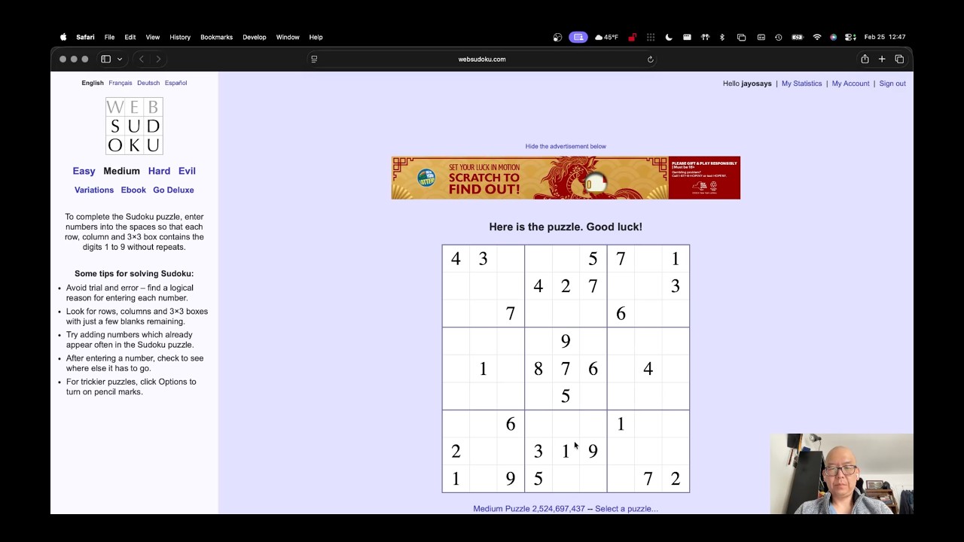The width and height of the screenshot is (964, 542).
Task: Toggle the Focus moon icon
Action: click(669, 37)
